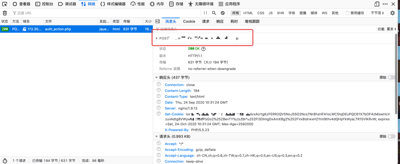Screen dimensions: 400x164
Task: Filter requests by XHR type
Action: [280, 13]
